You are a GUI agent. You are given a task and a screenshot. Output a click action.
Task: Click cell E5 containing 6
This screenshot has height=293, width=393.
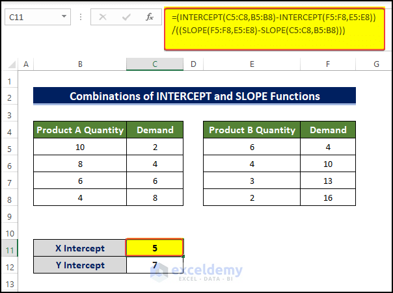(x=252, y=147)
